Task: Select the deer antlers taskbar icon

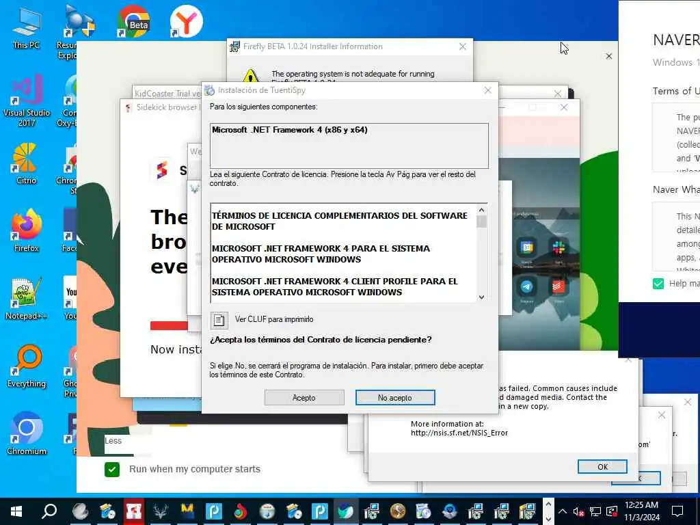Action: click(x=160, y=511)
